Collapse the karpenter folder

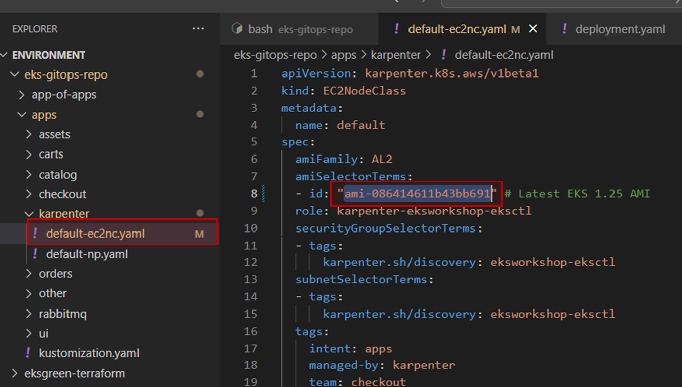(64, 213)
